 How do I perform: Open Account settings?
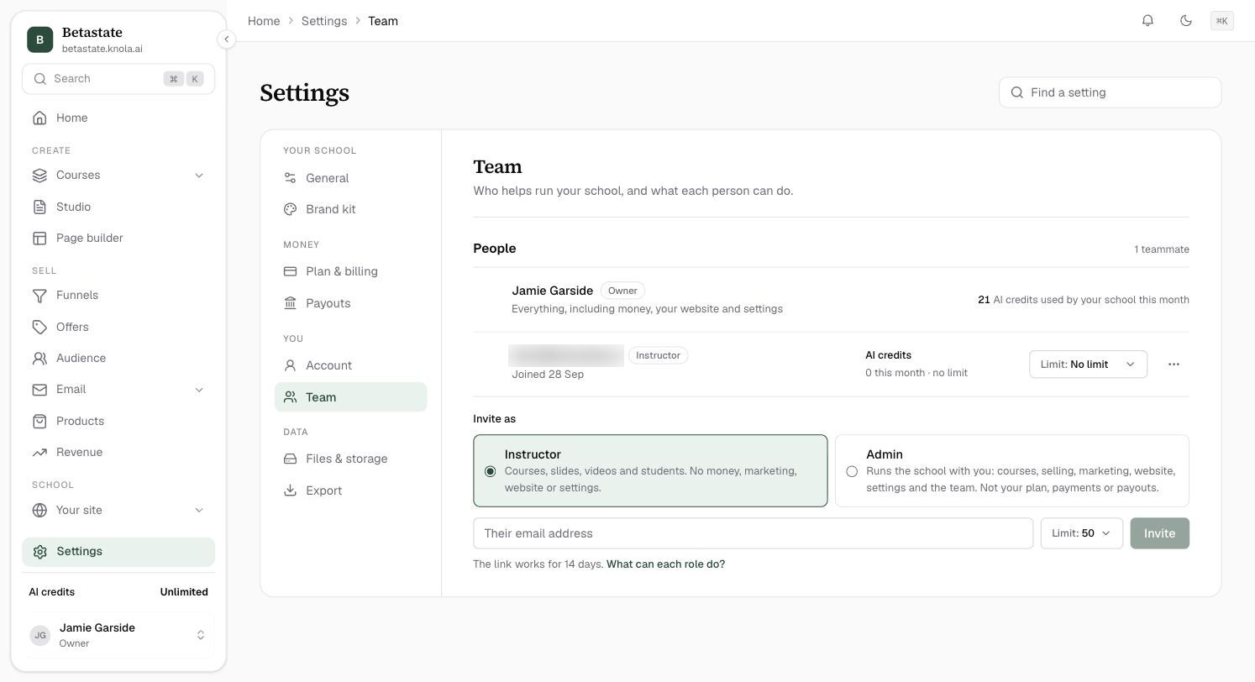(351, 365)
